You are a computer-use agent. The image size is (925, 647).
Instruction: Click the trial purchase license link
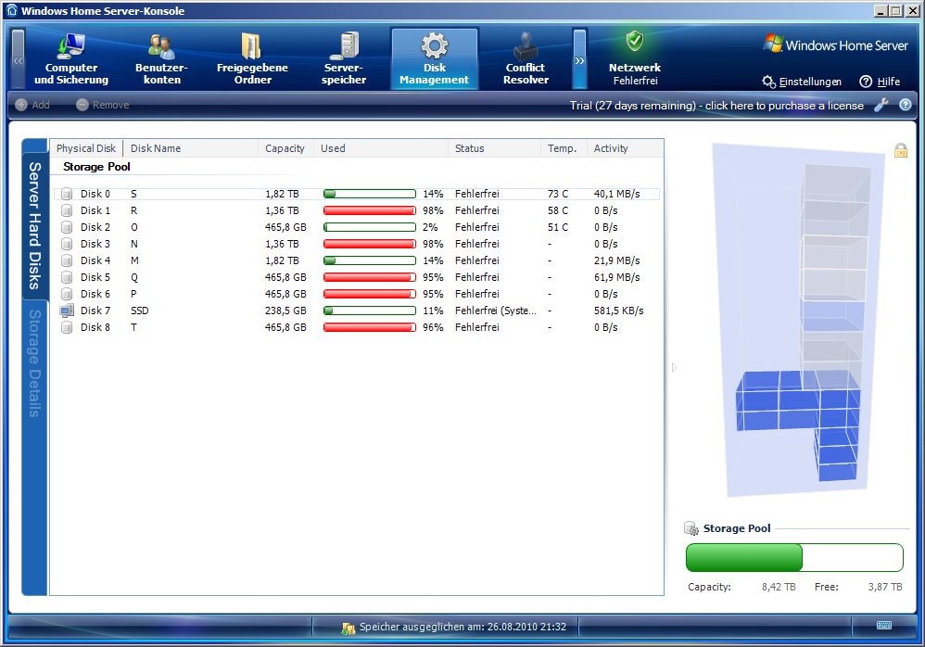coord(716,106)
